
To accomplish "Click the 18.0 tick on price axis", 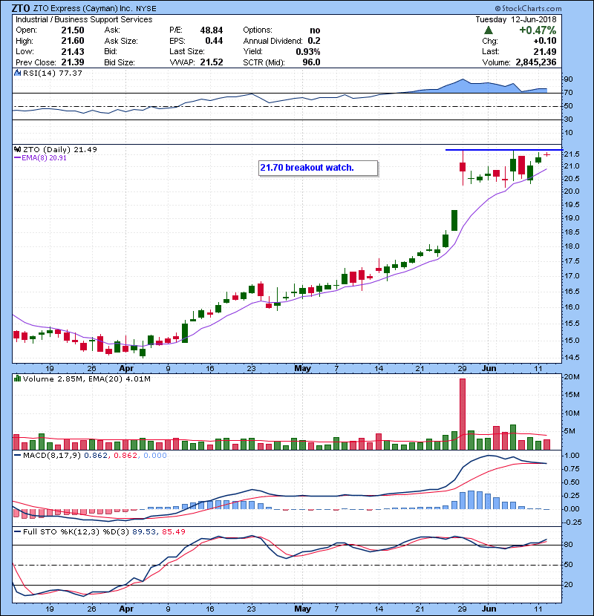I will (572, 246).
